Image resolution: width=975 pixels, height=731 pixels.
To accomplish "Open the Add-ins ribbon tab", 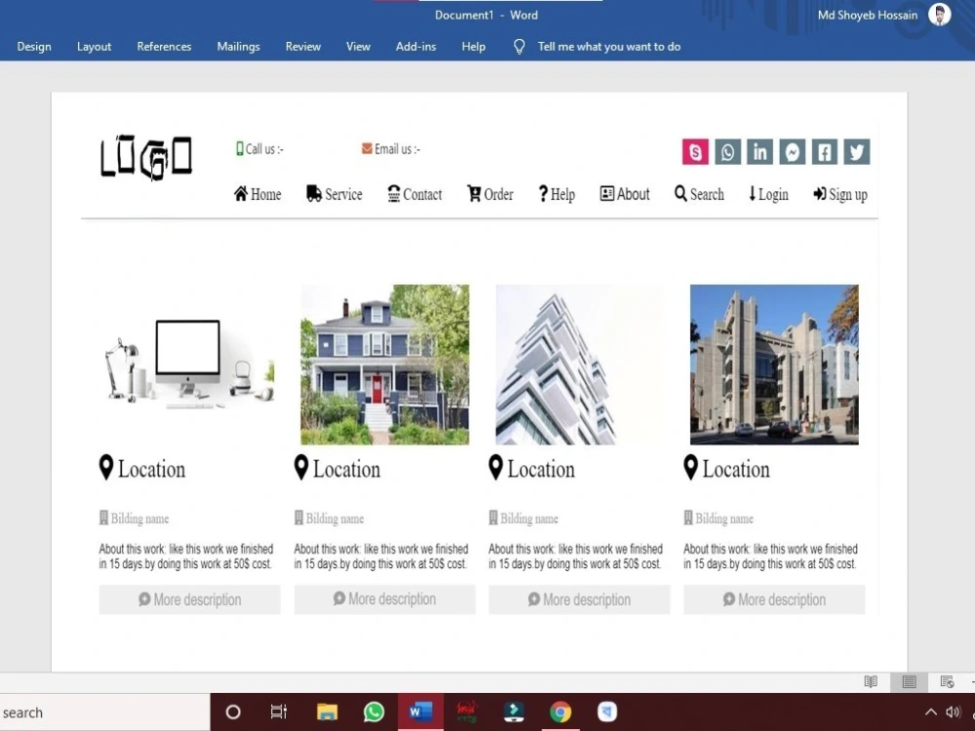I will coord(416,47).
